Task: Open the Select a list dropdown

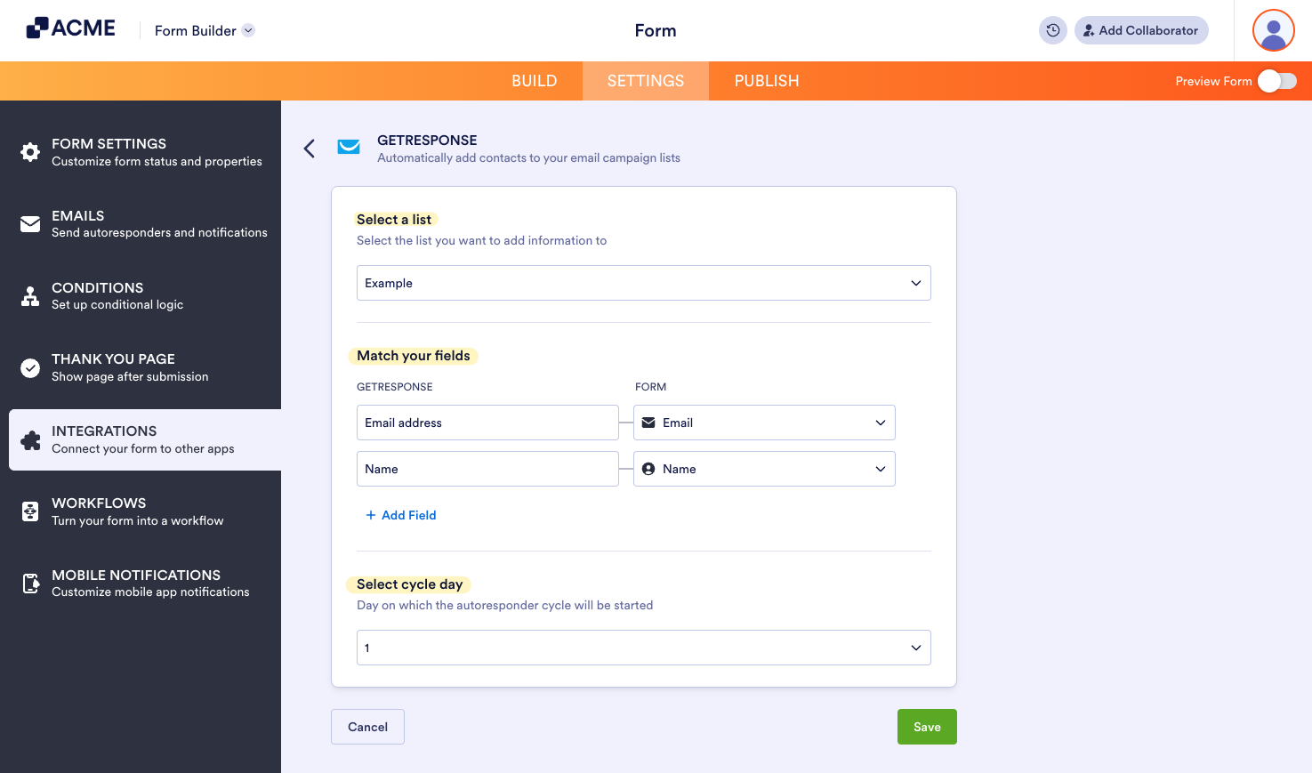Action: tap(643, 282)
